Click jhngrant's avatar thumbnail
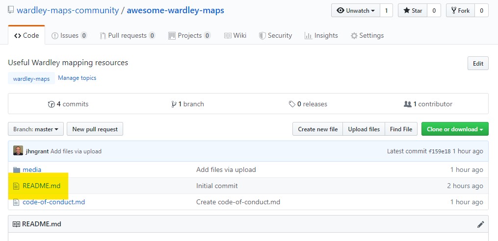This screenshot has height=241, width=498. point(18,151)
